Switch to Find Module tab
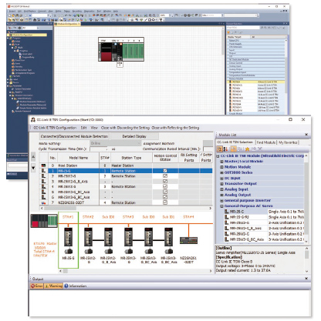The height and width of the screenshot is (321, 321). (266, 142)
